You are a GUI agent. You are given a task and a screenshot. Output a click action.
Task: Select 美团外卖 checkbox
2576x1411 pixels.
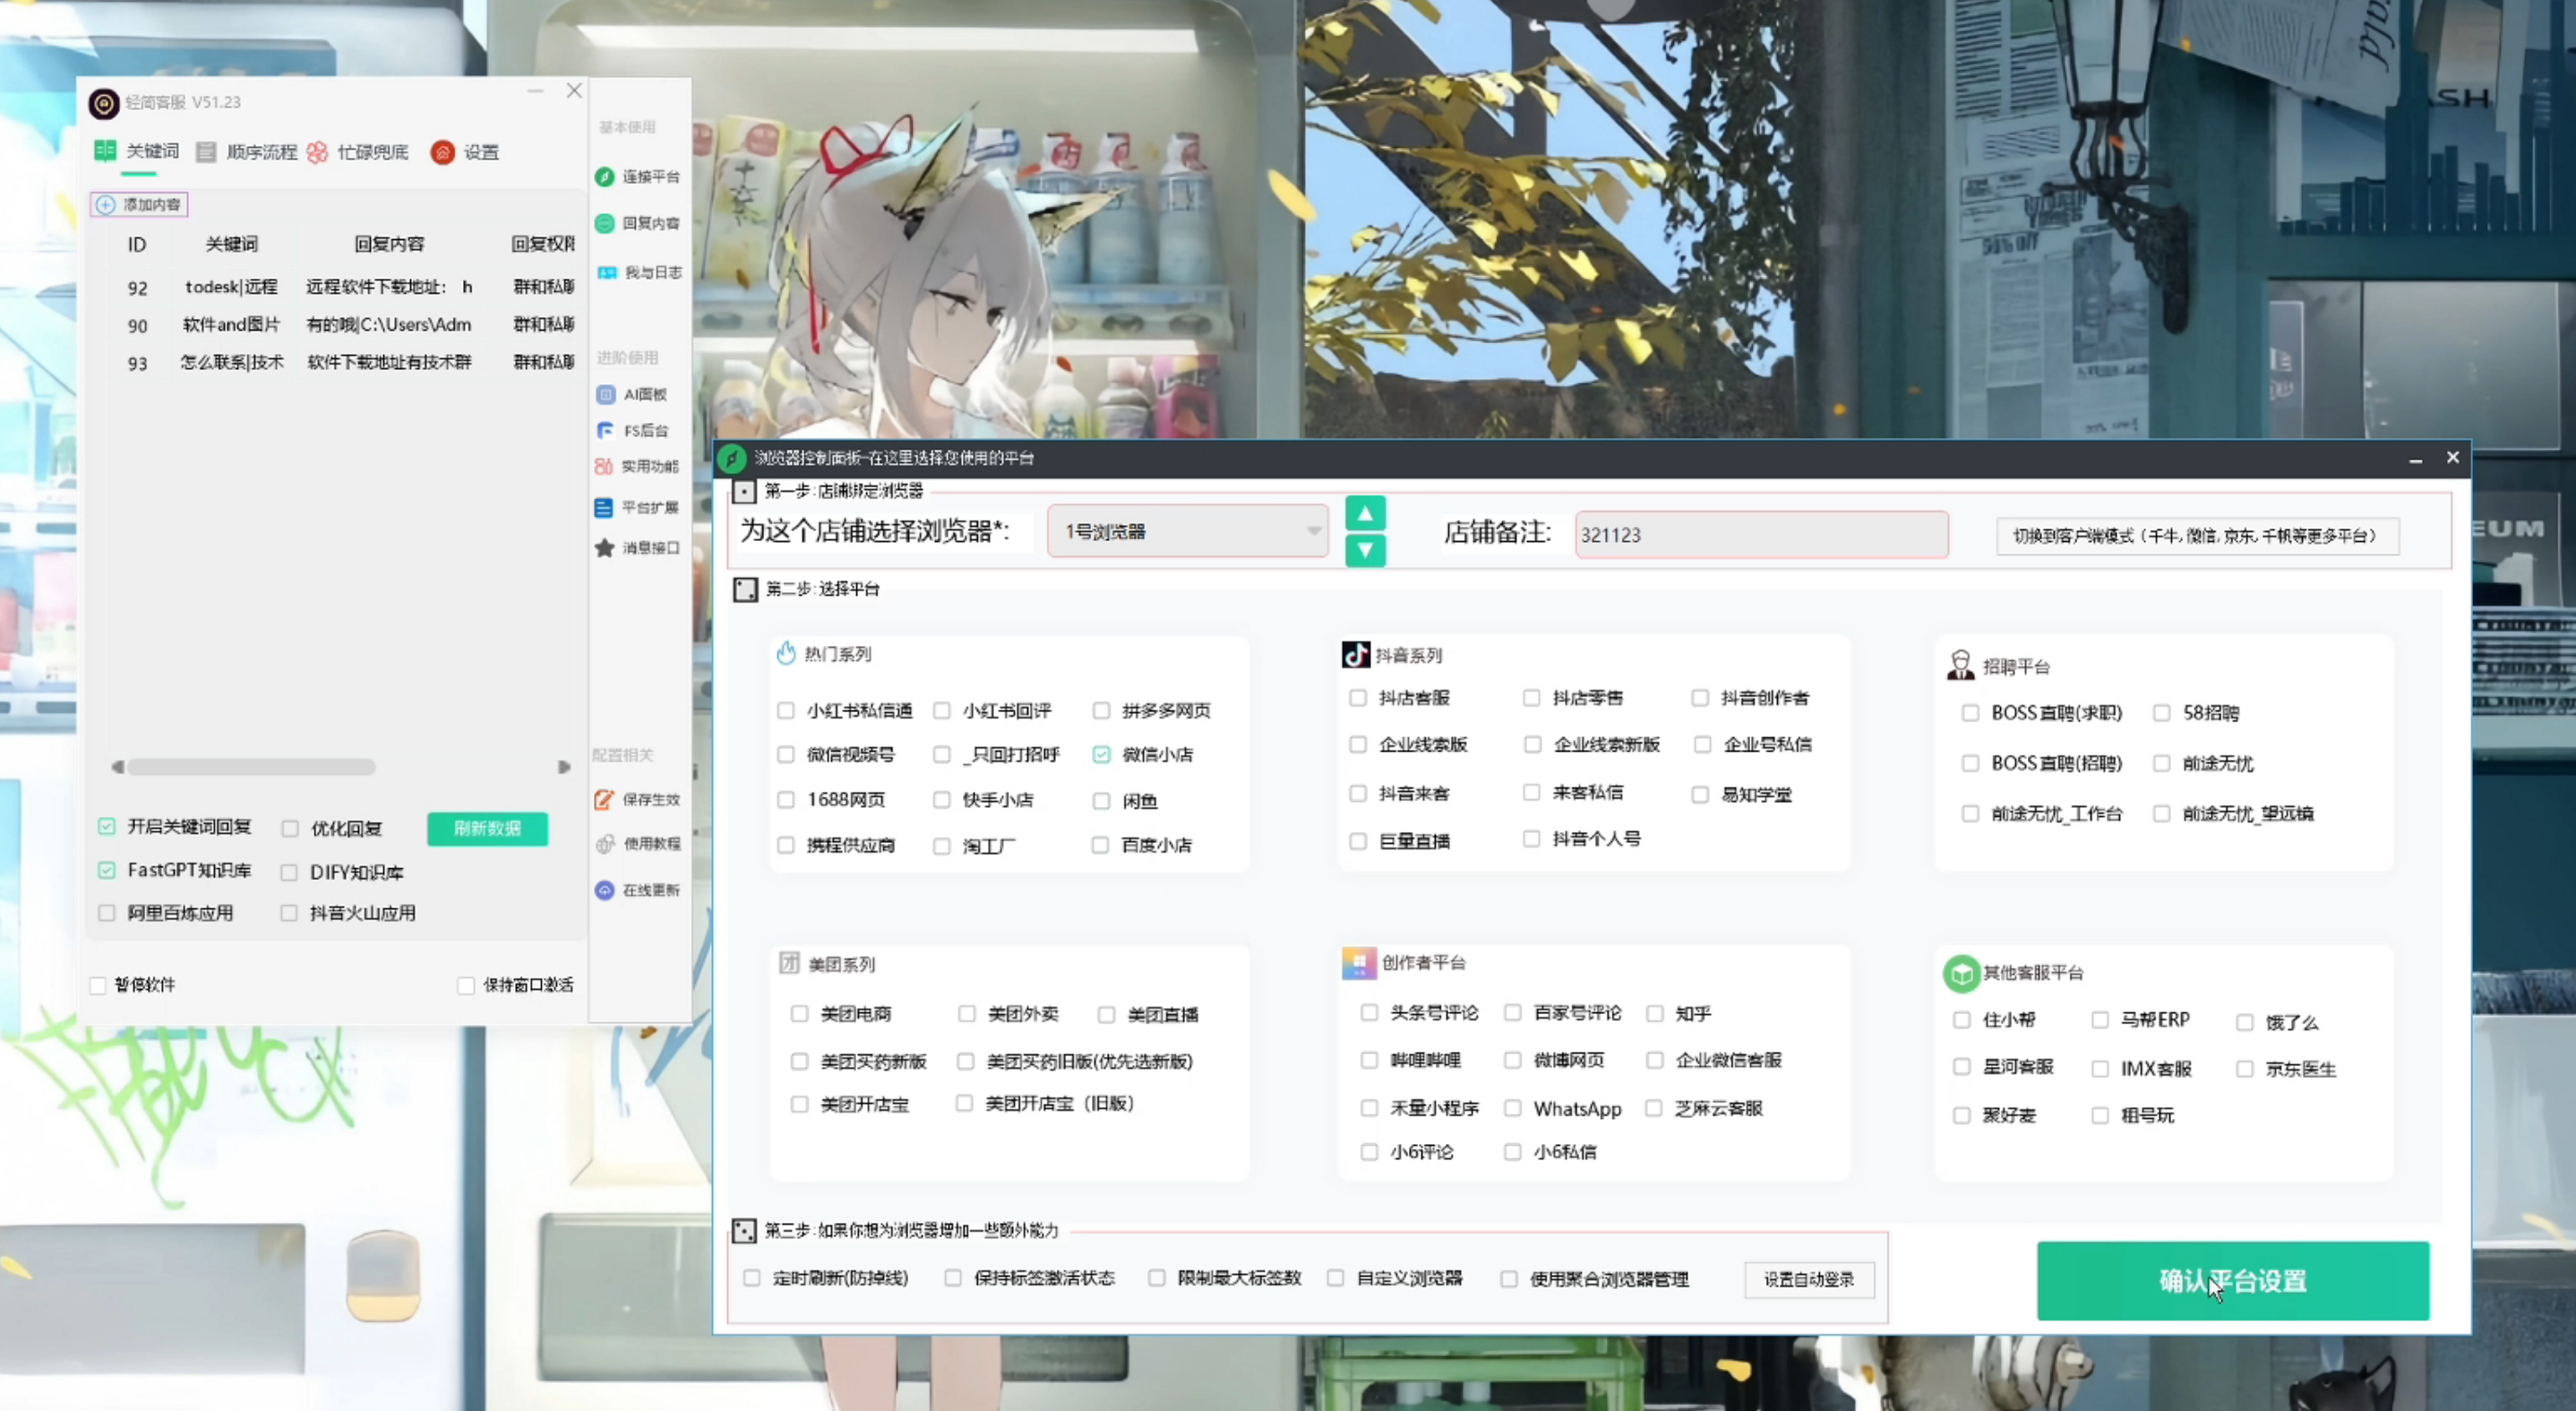[x=967, y=1014]
